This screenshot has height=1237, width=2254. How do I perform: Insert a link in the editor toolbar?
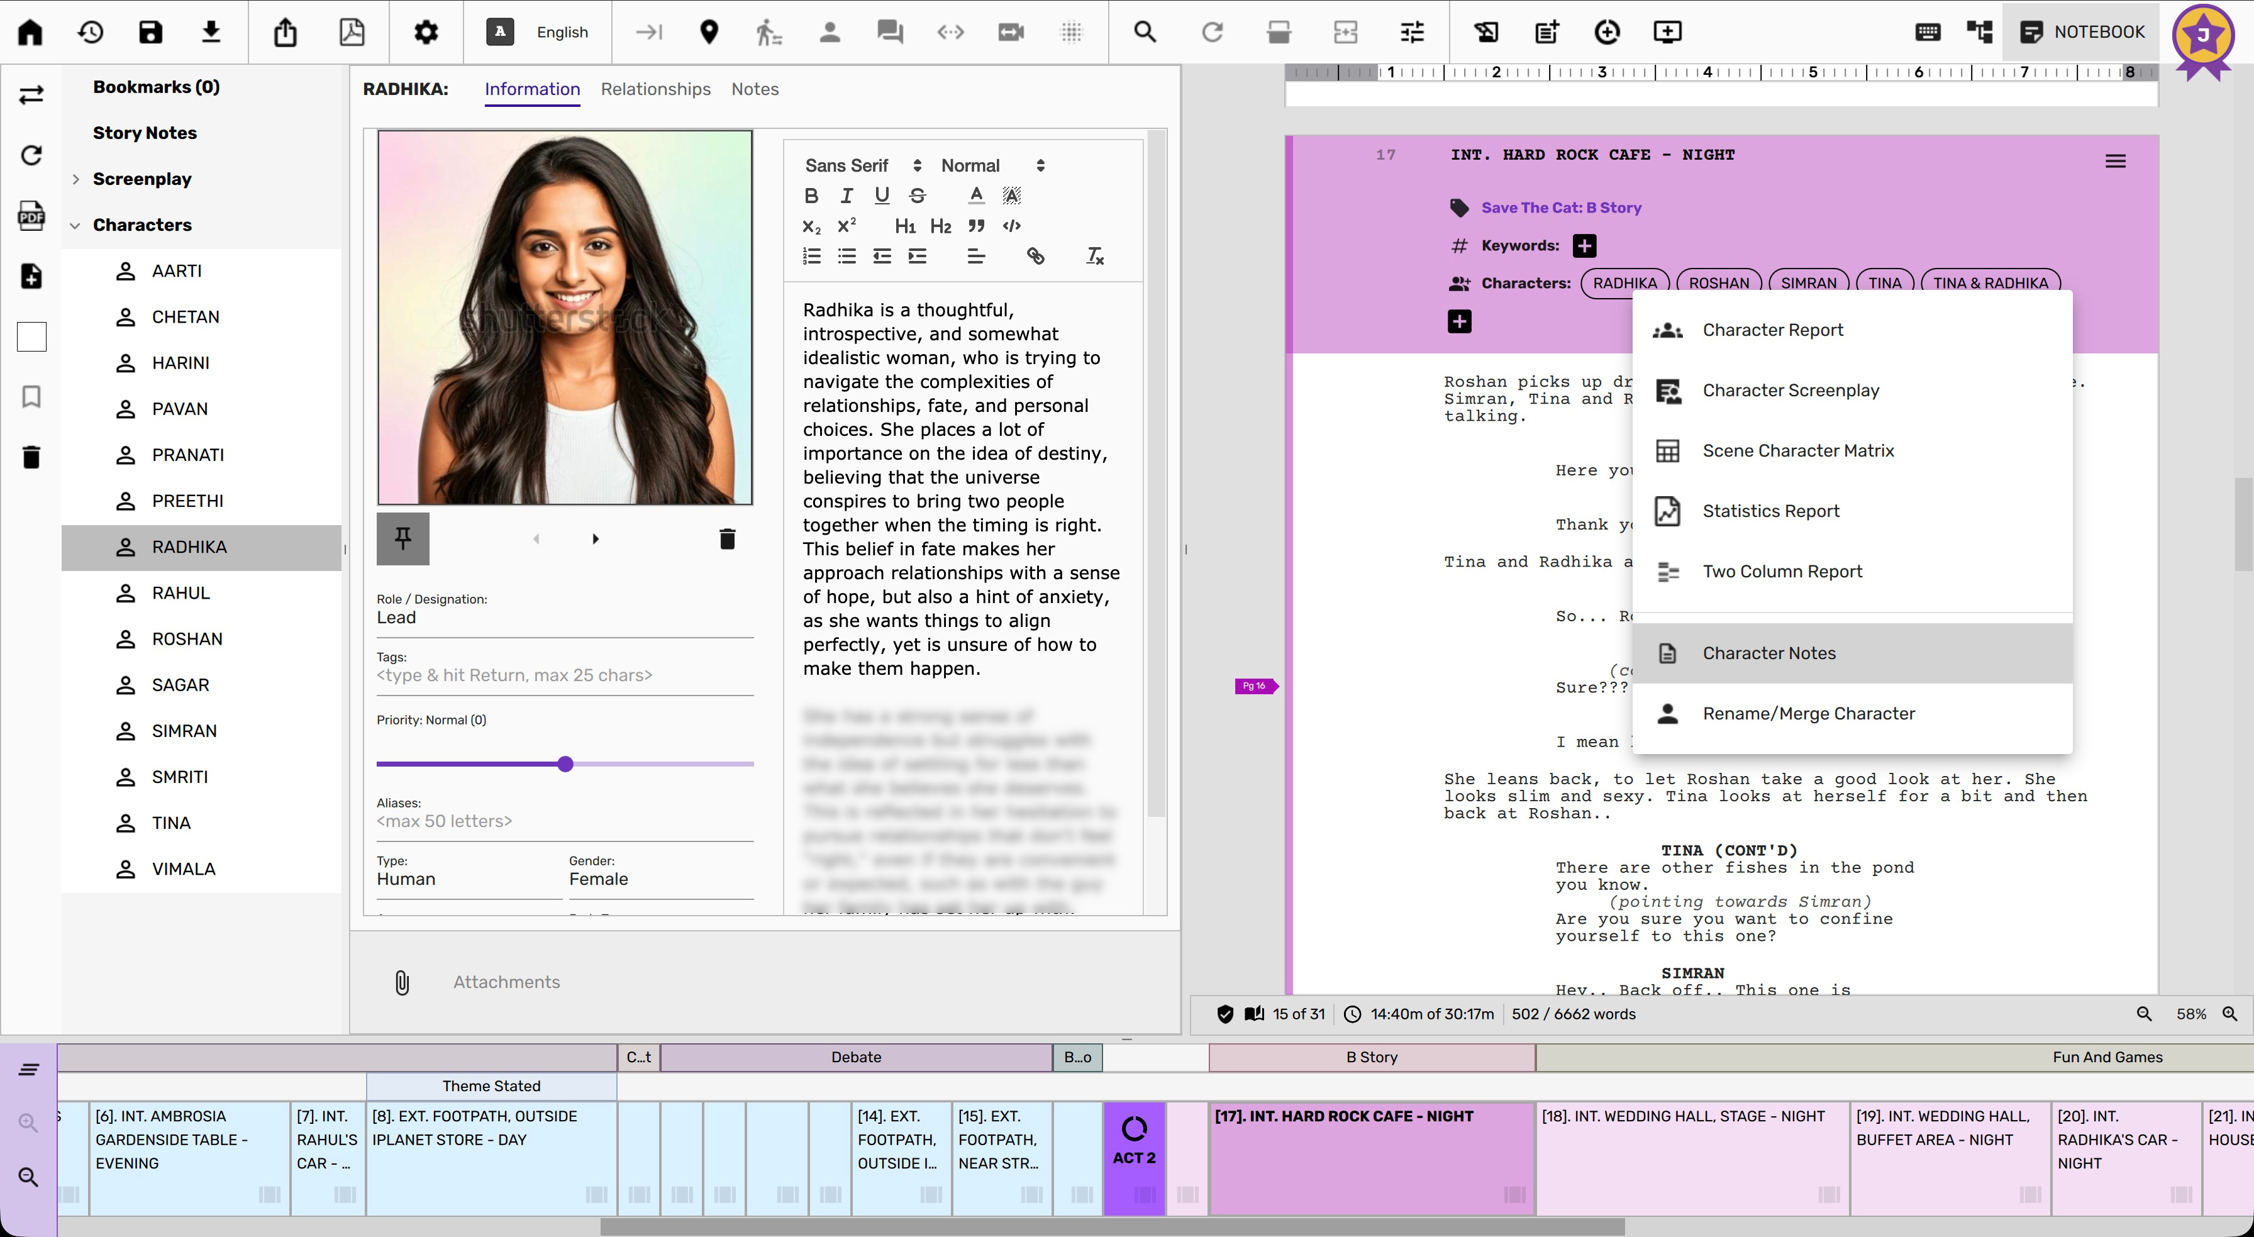1035,257
